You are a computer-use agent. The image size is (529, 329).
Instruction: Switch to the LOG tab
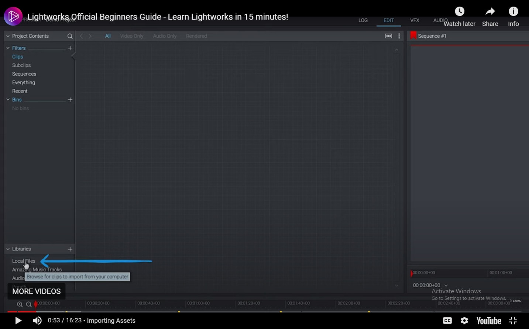pos(363,21)
